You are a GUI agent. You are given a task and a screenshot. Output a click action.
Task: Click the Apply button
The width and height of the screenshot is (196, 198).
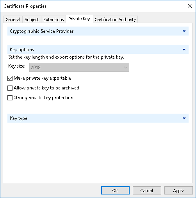coord(178,191)
